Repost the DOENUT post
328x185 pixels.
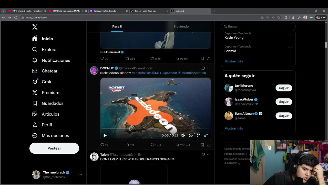pos(130,145)
